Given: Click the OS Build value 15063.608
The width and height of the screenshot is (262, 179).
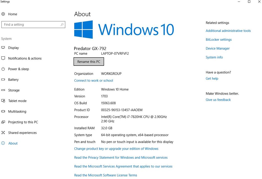Looking at the screenshot, I should (108, 103).
